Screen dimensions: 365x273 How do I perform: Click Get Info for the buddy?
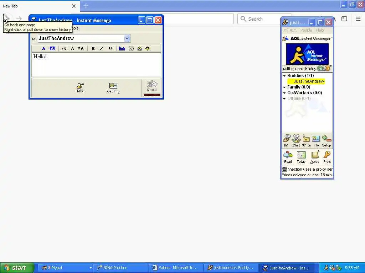click(113, 88)
